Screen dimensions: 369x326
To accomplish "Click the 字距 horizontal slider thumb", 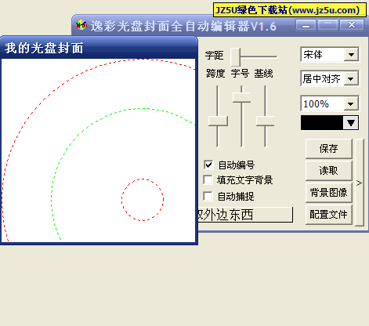I will [x=235, y=57].
